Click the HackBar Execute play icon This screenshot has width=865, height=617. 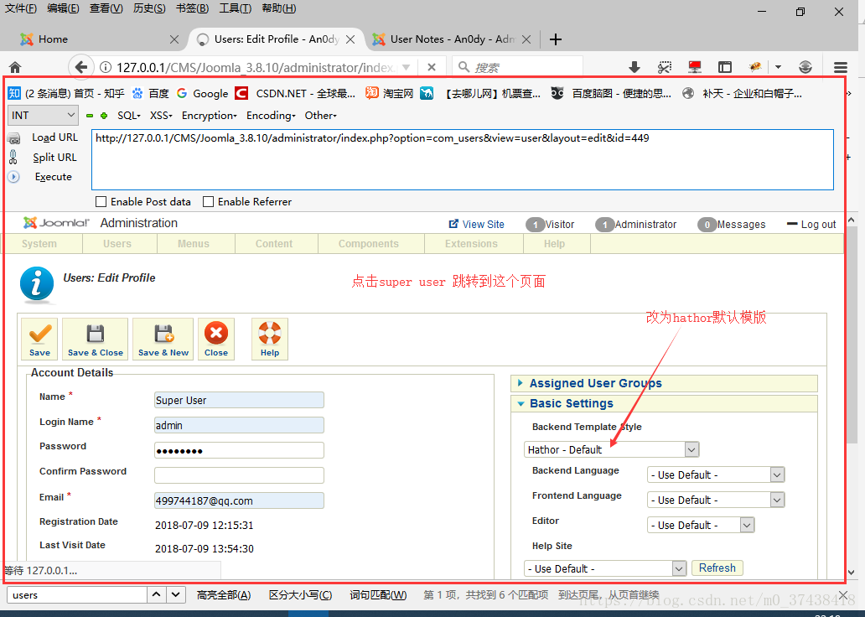tap(13, 177)
